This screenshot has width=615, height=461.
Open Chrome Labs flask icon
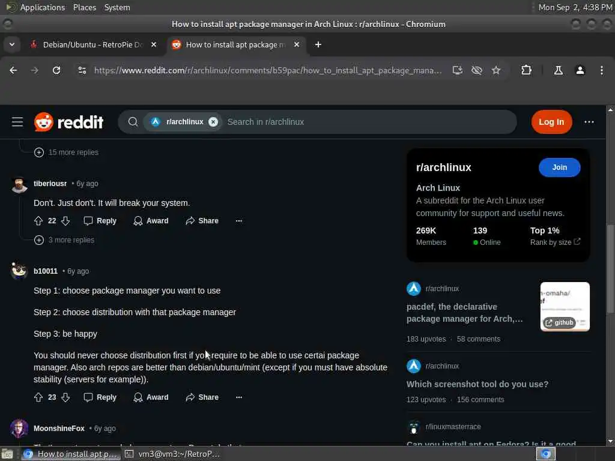point(558,70)
